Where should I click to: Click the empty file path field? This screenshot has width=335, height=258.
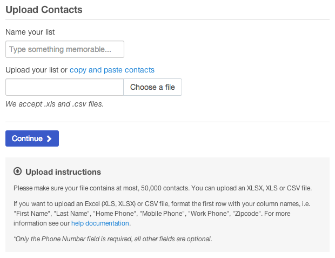click(x=64, y=87)
